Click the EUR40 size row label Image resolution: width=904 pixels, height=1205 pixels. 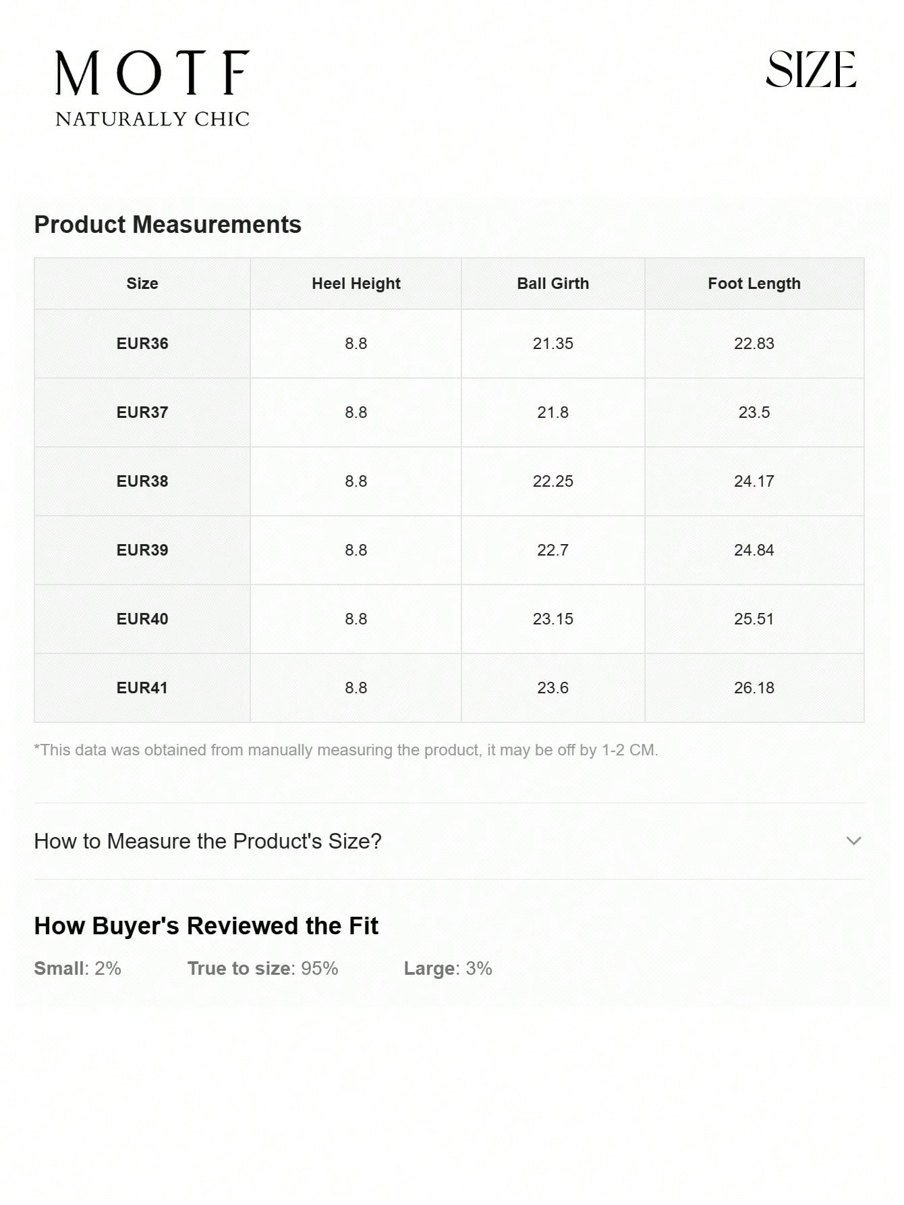(x=142, y=619)
